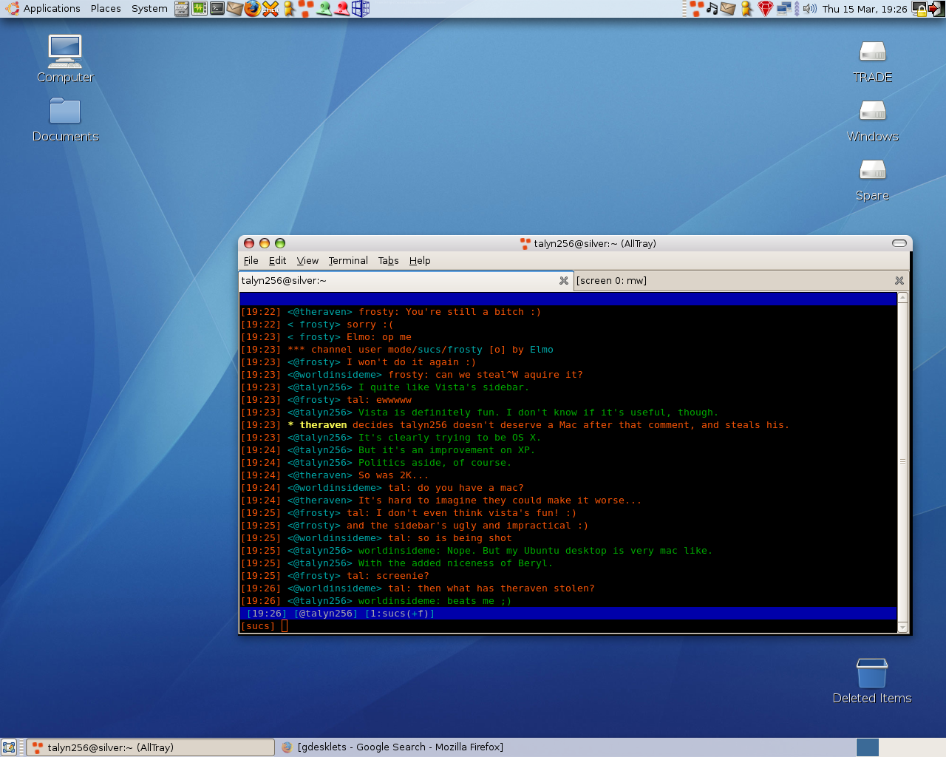Click the red ruby gem tray icon
The image size is (946, 757).
(x=765, y=9)
